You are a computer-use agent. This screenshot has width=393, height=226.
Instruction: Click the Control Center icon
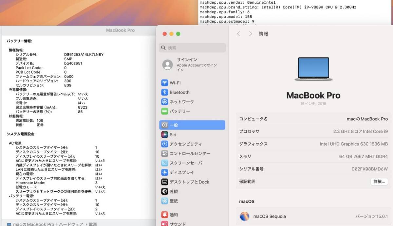[x=164, y=153]
